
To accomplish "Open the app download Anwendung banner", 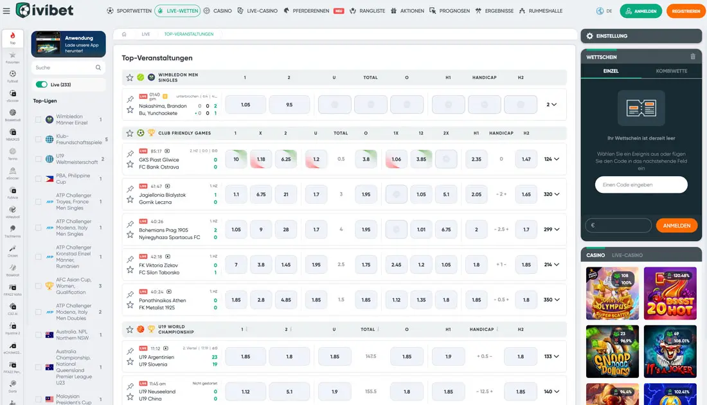I will [69, 44].
